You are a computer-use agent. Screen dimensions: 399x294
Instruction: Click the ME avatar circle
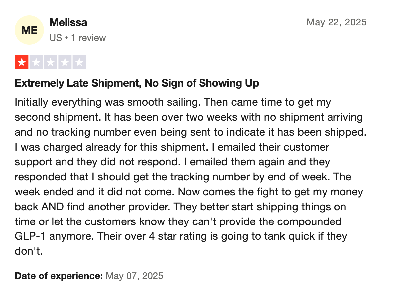30,30
